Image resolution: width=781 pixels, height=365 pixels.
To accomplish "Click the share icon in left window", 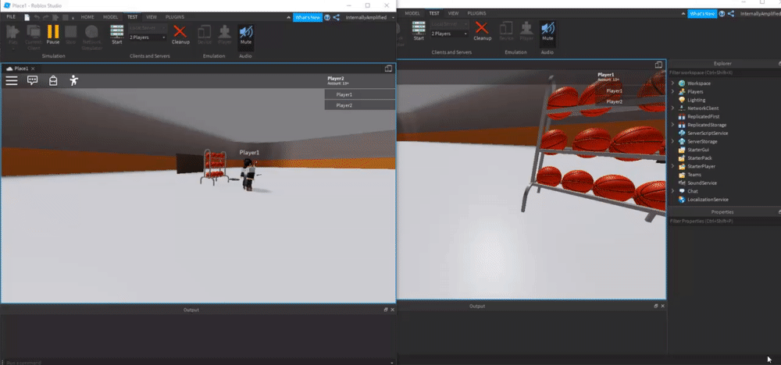I will pyautogui.click(x=336, y=17).
